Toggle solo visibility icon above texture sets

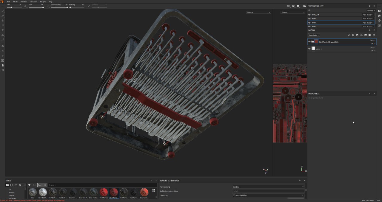click(x=309, y=10)
